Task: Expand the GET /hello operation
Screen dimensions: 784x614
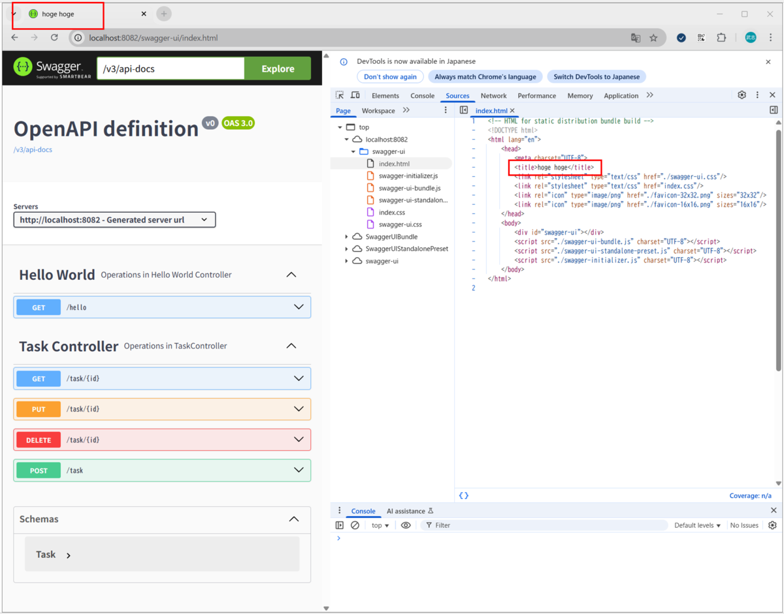Action: click(x=162, y=307)
